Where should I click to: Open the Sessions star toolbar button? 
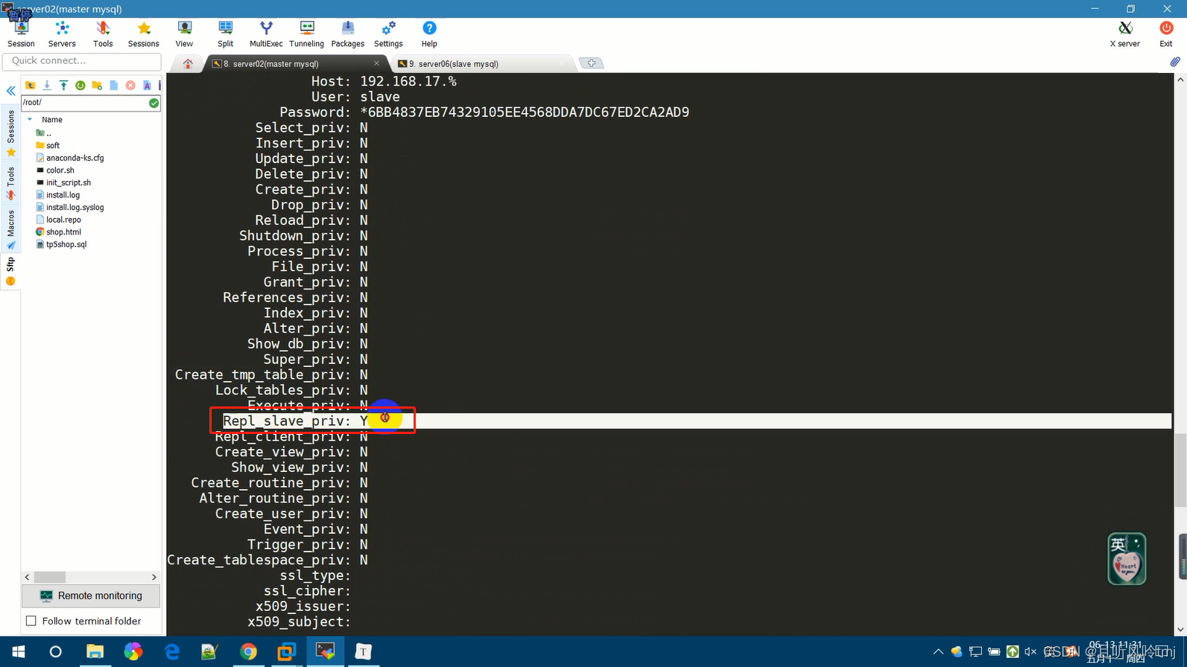point(144,34)
